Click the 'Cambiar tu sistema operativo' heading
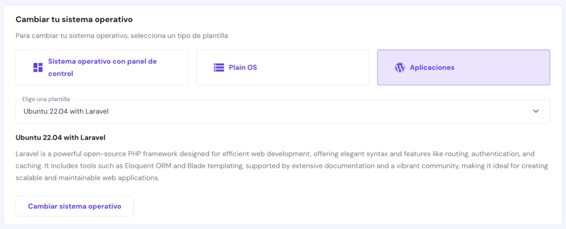 (x=74, y=19)
